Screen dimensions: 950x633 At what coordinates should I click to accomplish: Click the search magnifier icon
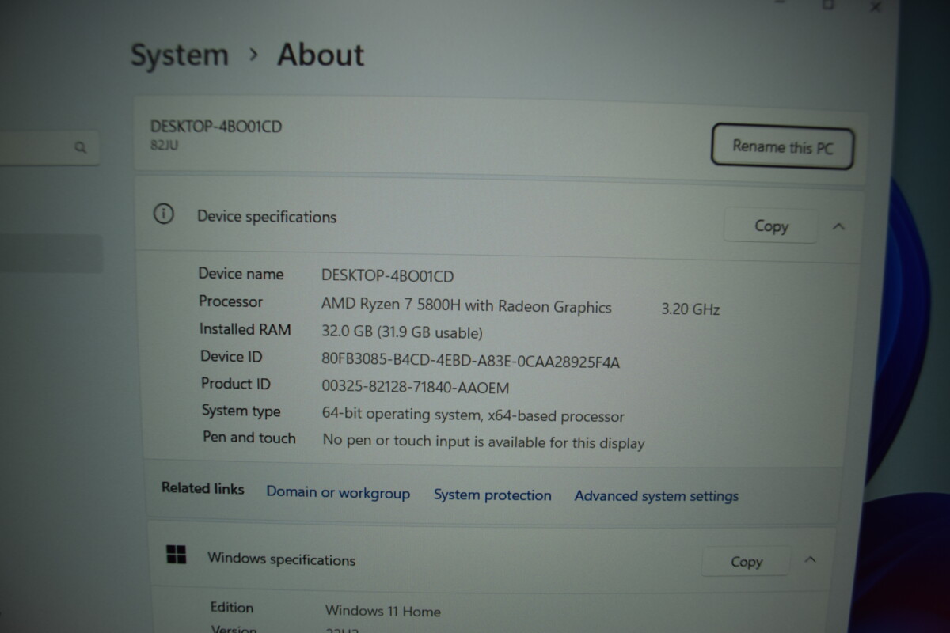coord(80,147)
